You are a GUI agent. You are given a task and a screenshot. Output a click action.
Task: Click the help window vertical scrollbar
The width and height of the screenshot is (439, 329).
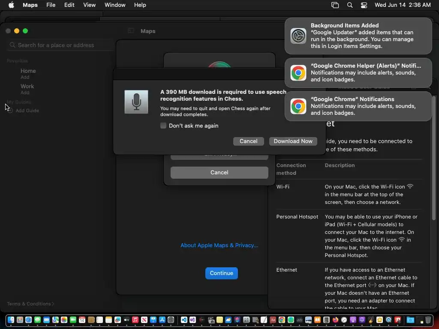[x=434, y=158]
